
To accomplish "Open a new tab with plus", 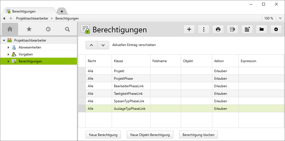I will [x=62, y=11].
